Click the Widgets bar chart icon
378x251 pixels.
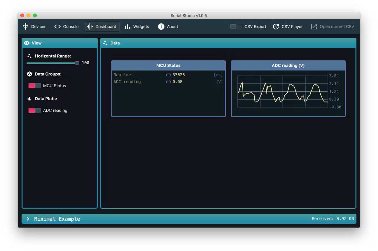click(127, 27)
